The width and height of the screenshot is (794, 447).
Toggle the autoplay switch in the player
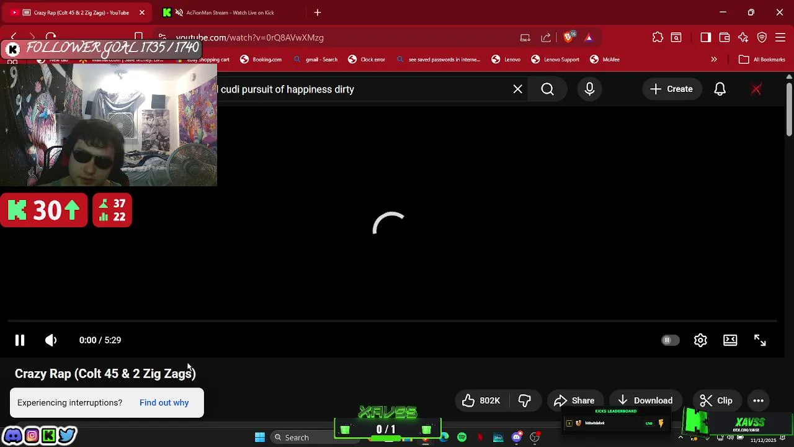pos(670,340)
